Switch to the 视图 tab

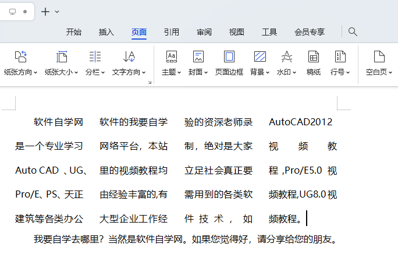[237, 32]
